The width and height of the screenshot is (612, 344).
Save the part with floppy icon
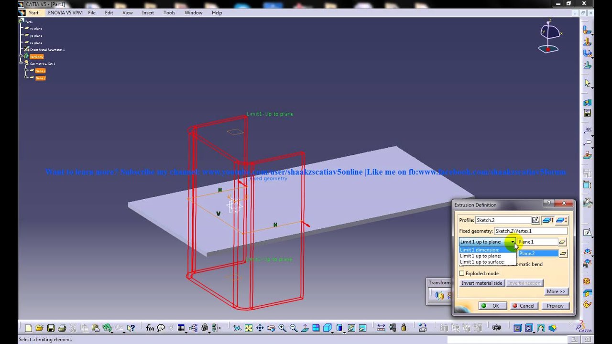(51, 328)
